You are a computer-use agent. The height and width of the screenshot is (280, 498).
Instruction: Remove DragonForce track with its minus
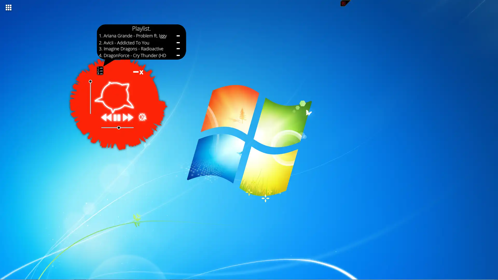tap(178, 55)
